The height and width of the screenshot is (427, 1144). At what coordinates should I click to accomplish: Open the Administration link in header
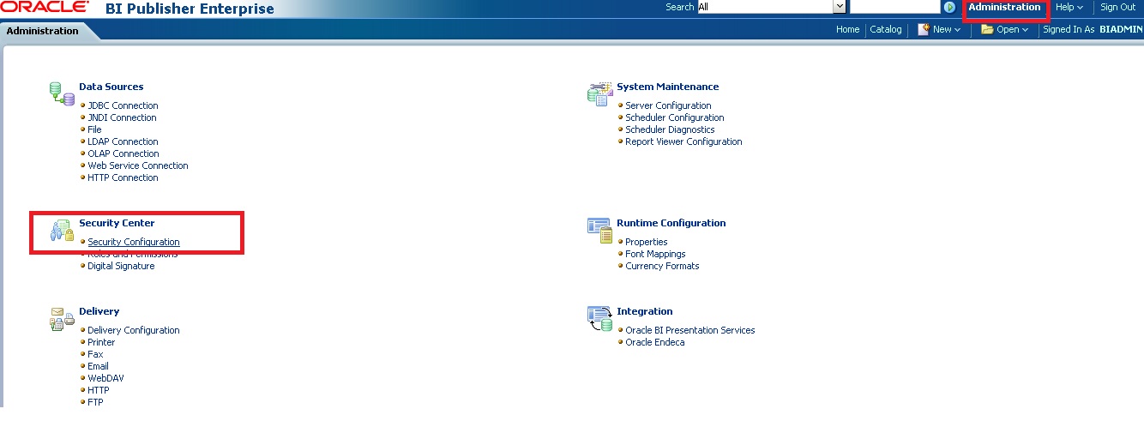coord(1004,7)
